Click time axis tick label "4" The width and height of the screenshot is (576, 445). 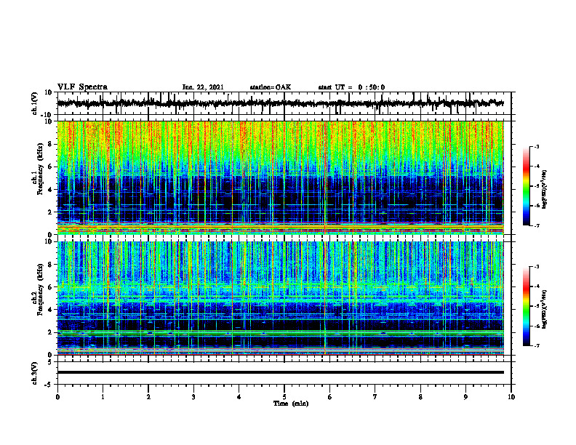pos(239,397)
